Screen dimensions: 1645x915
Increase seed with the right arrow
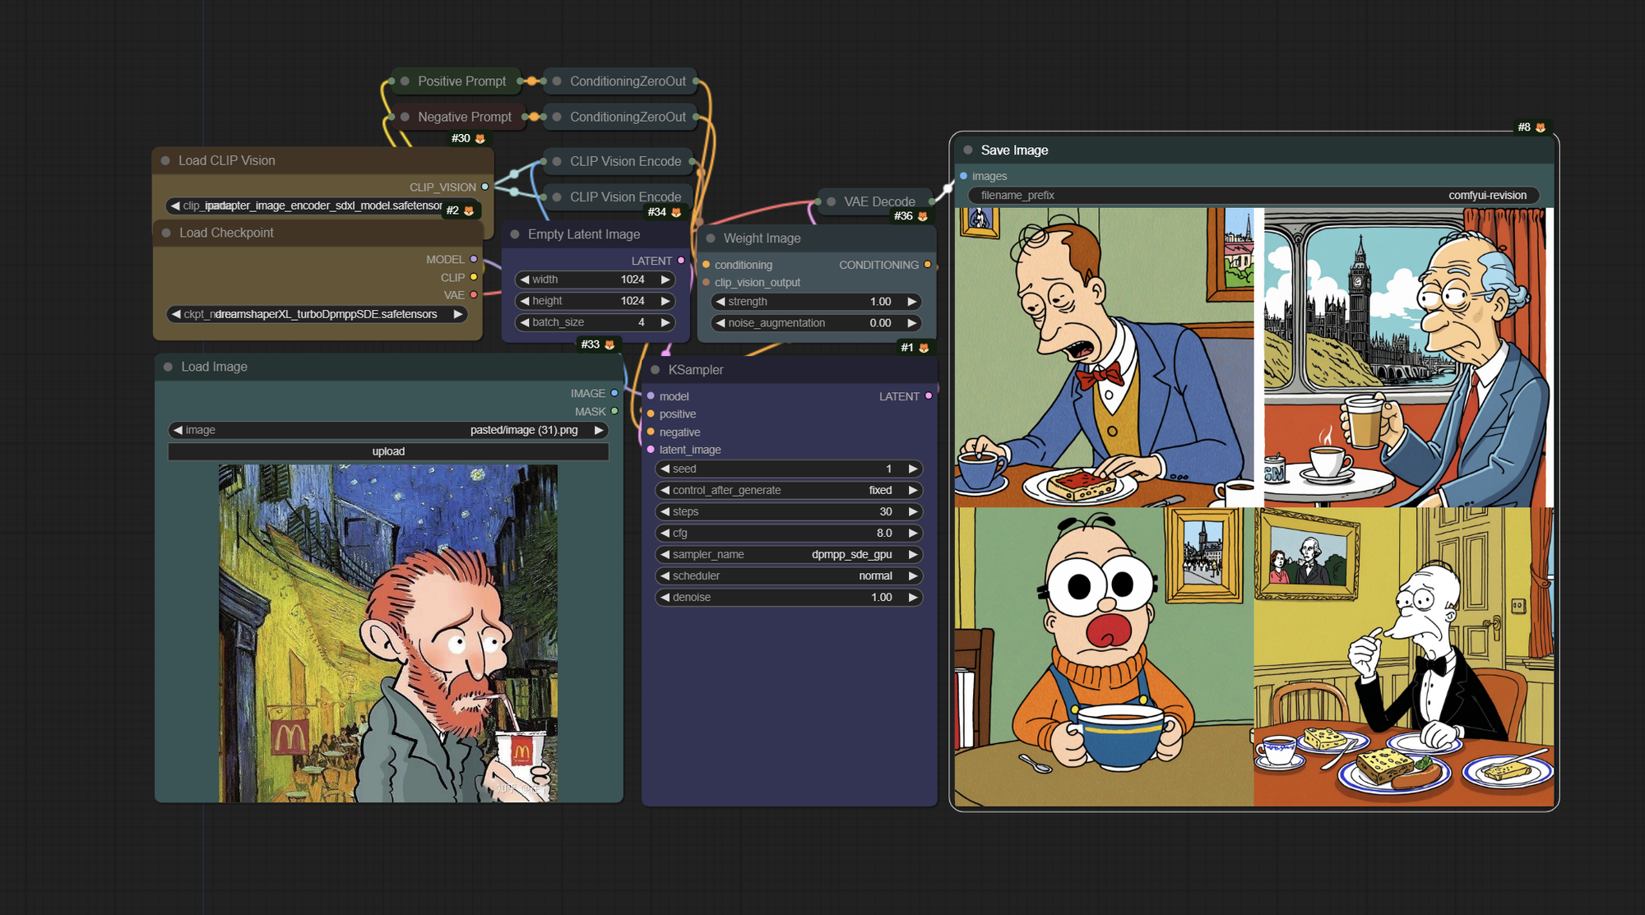(912, 469)
